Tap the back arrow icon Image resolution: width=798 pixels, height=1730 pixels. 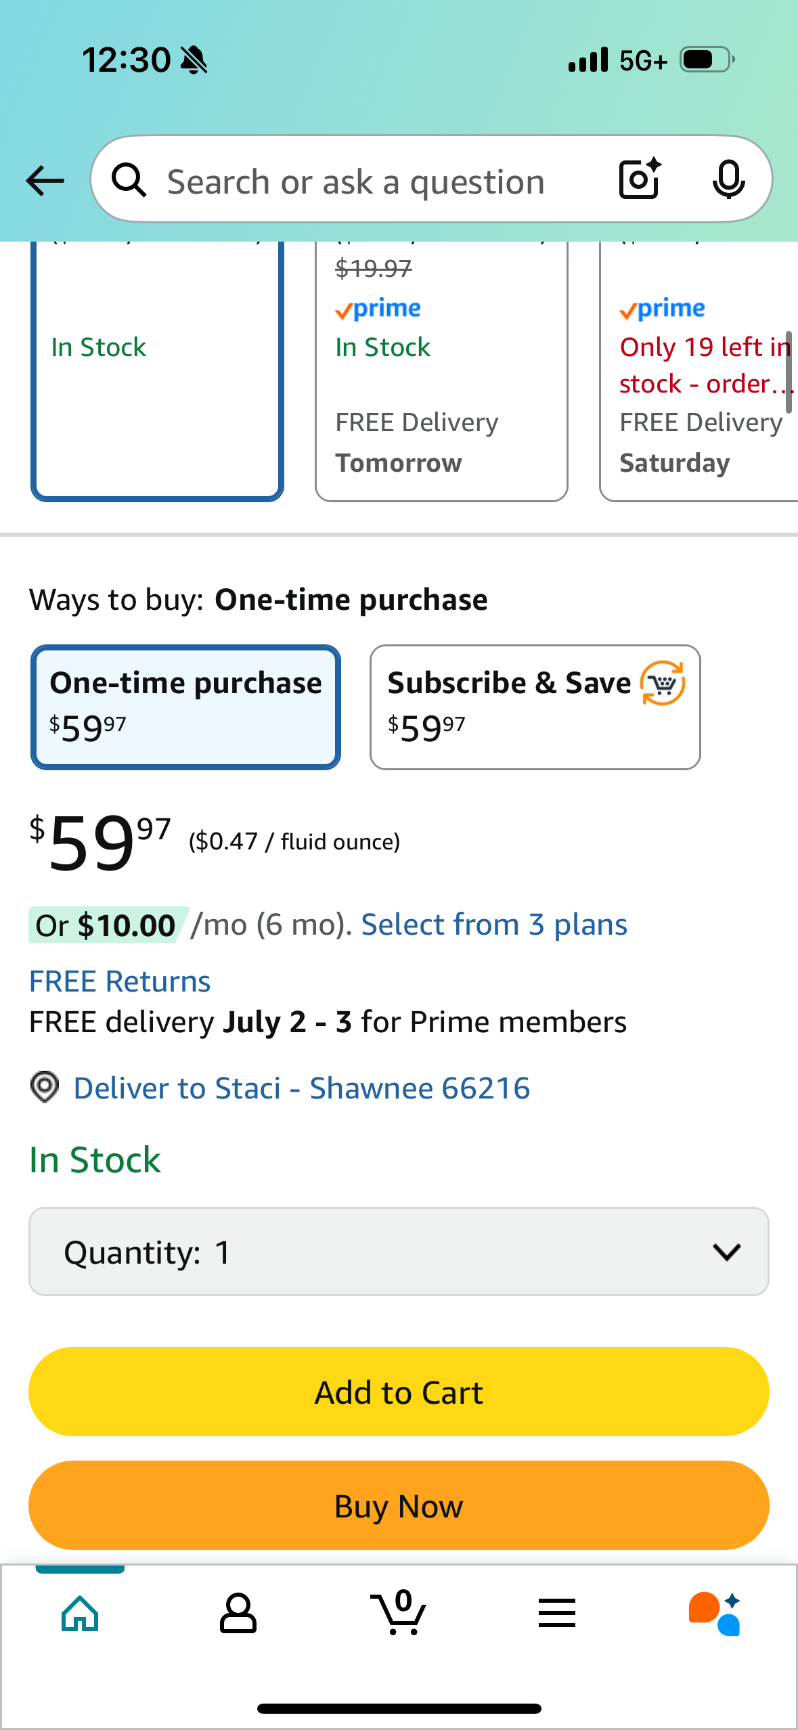point(45,181)
